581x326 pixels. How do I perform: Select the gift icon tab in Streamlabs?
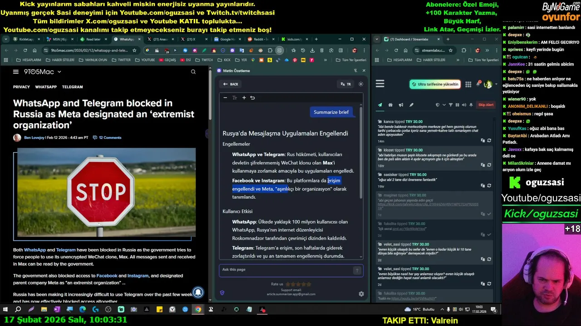[390, 105]
